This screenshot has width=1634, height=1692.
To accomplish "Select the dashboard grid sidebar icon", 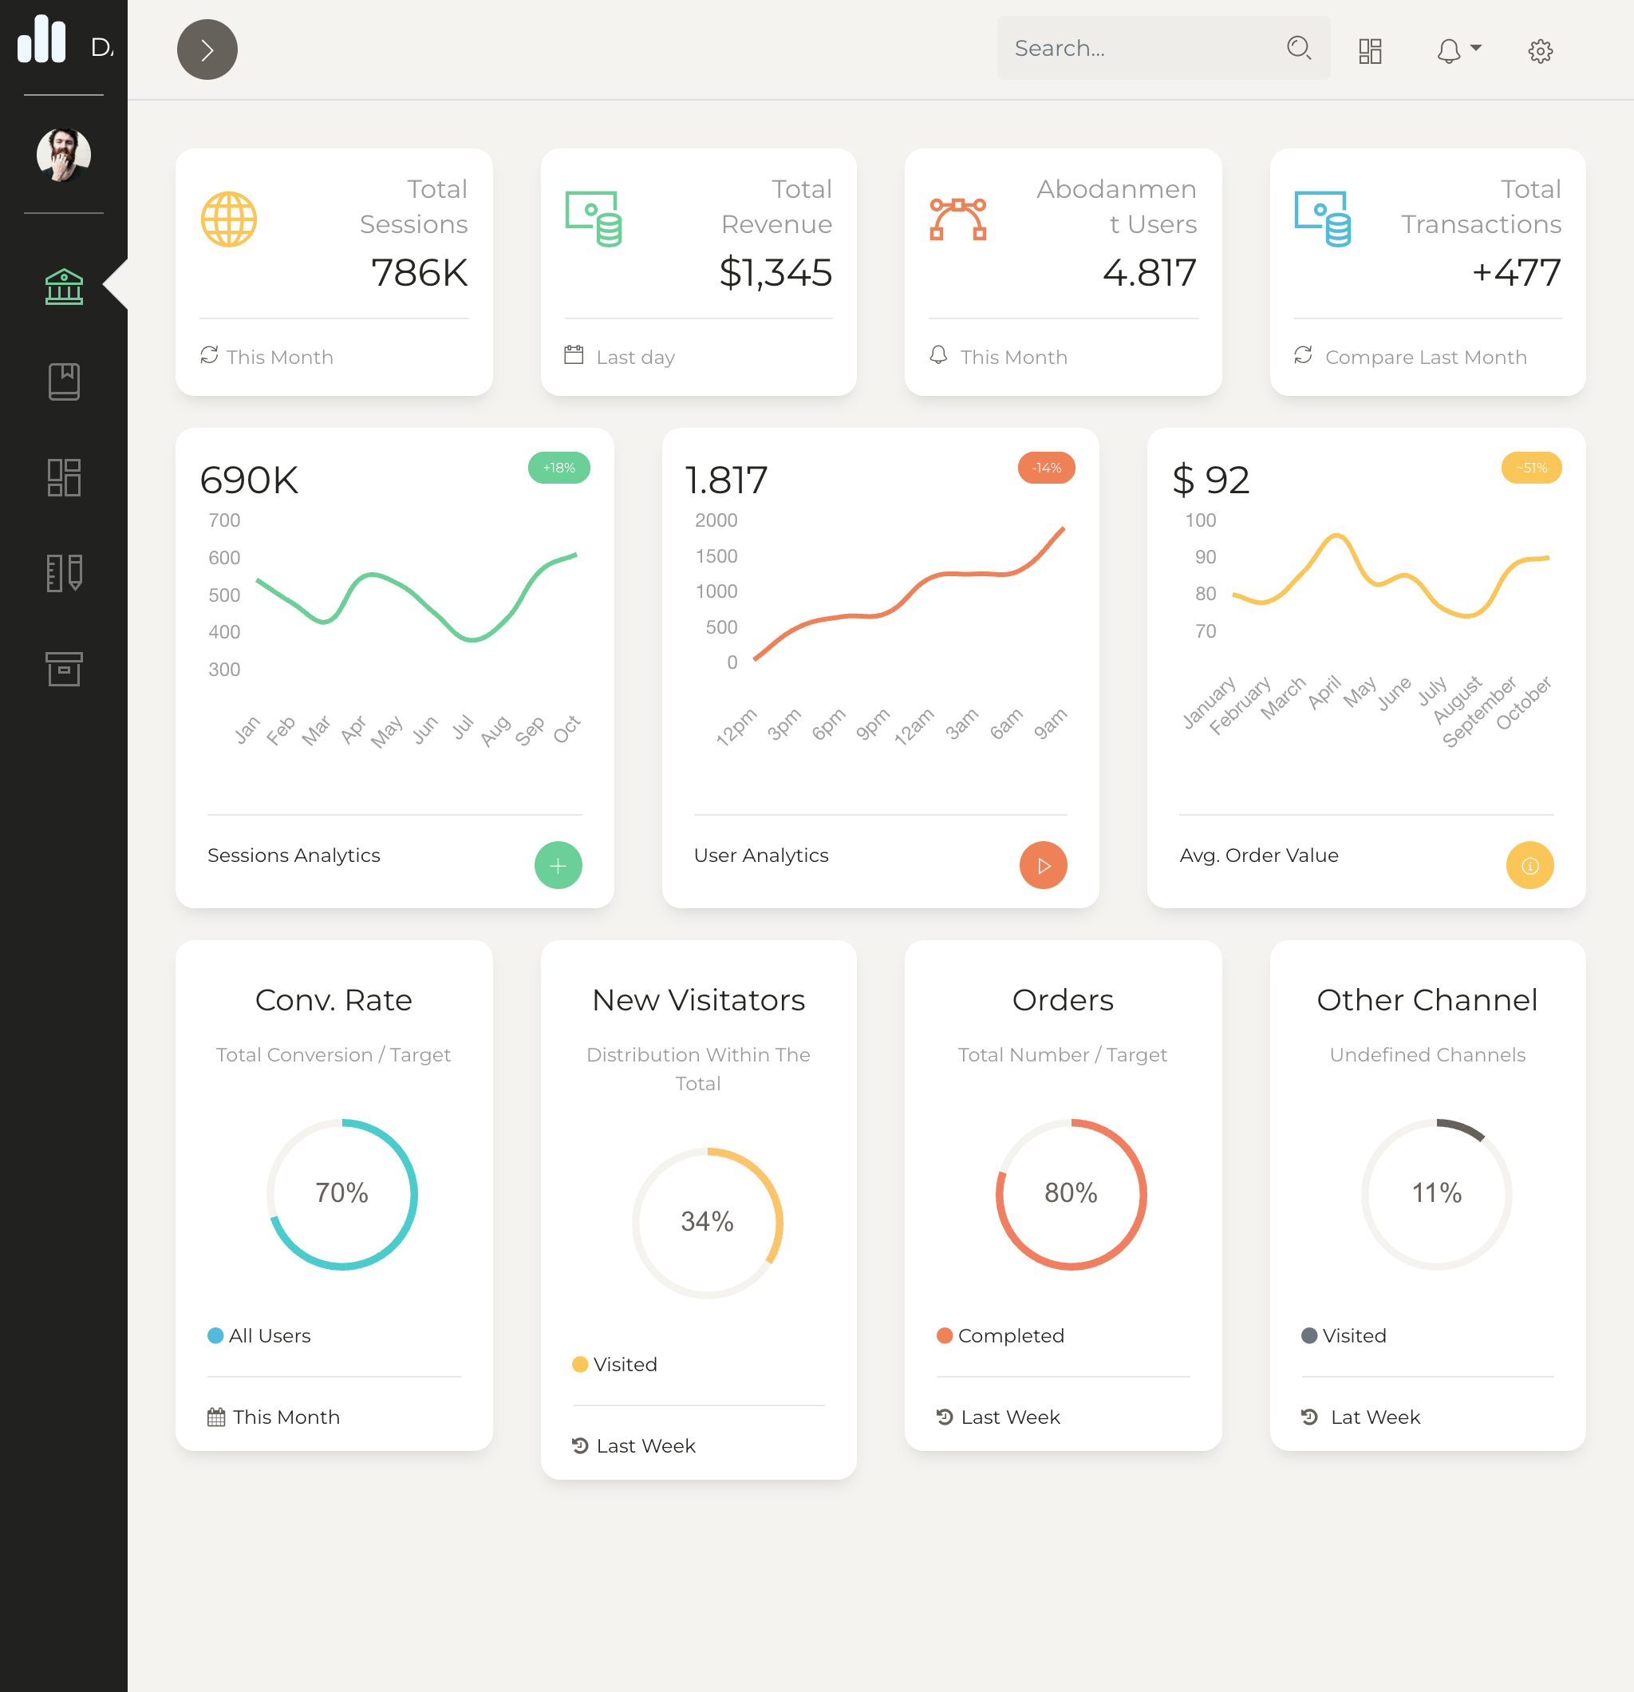I will (x=64, y=477).
